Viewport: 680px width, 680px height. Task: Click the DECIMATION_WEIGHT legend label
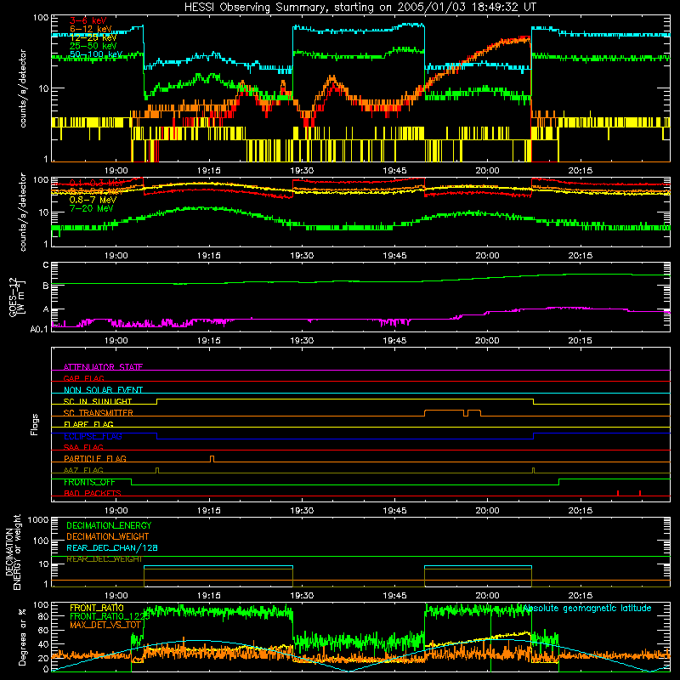108,536
